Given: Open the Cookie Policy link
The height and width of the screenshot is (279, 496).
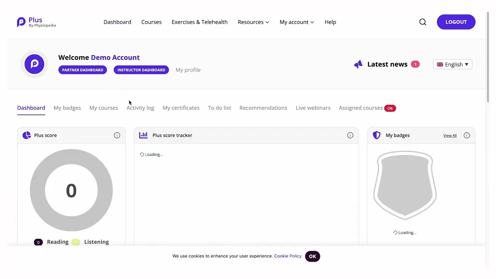Looking at the screenshot, I should pyautogui.click(x=288, y=256).
